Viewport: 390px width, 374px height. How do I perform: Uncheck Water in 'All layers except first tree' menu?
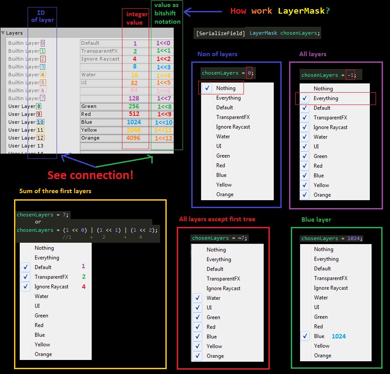point(227,298)
